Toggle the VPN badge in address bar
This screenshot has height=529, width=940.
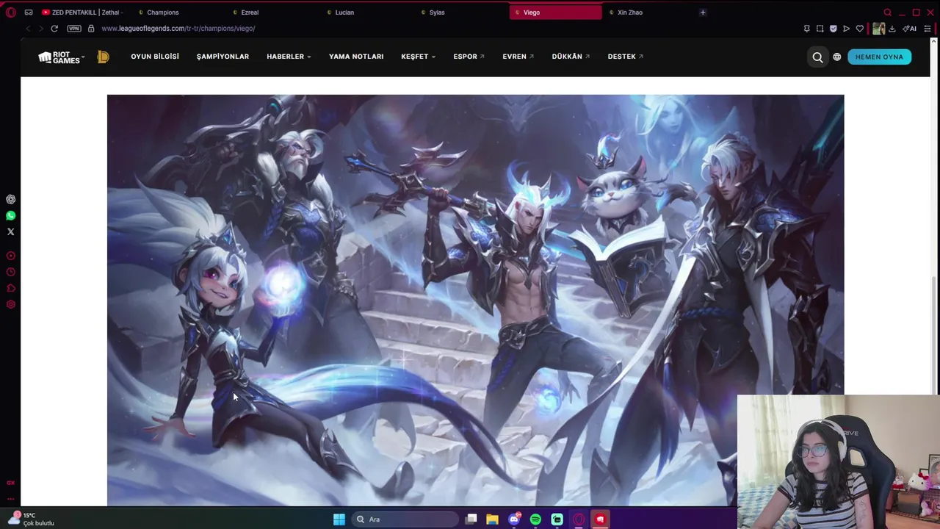pyautogui.click(x=74, y=29)
